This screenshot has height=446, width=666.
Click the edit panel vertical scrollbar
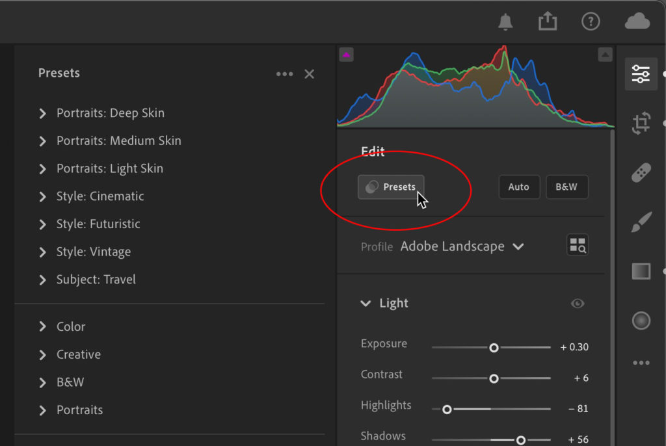[x=612, y=288]
